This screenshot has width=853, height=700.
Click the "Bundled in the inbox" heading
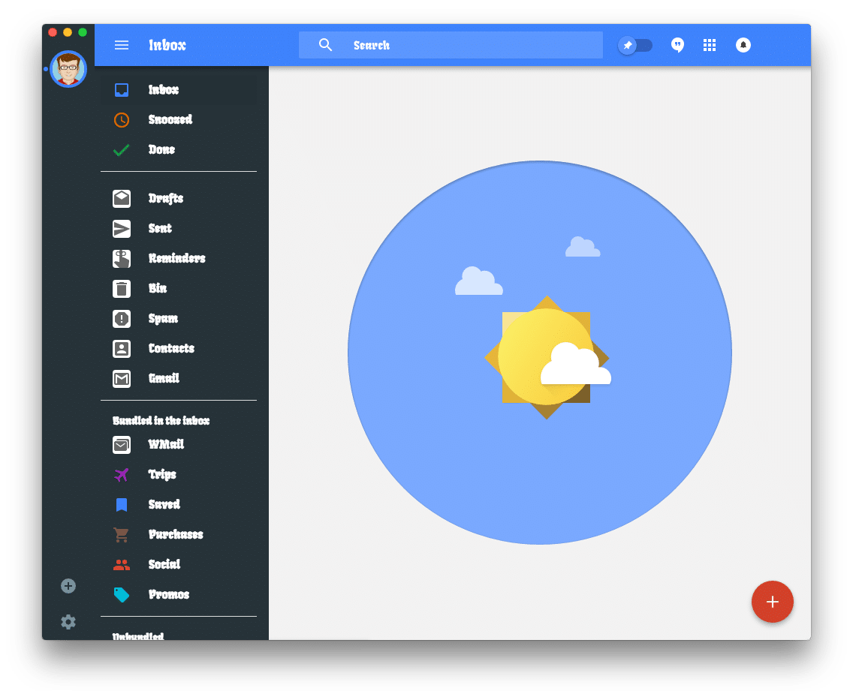[x=161, y=421]
